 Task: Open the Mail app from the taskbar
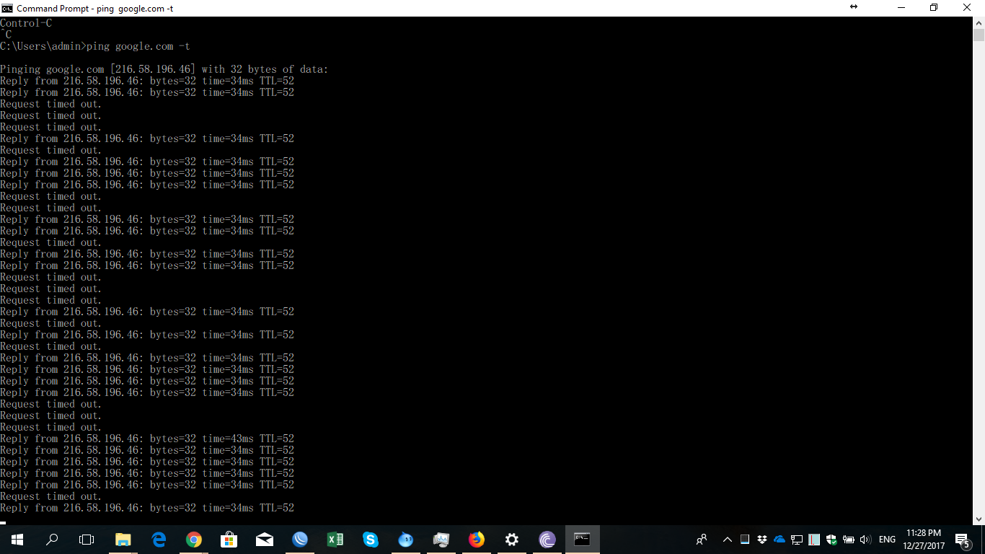pyautogui.click(x=265, y=540)
